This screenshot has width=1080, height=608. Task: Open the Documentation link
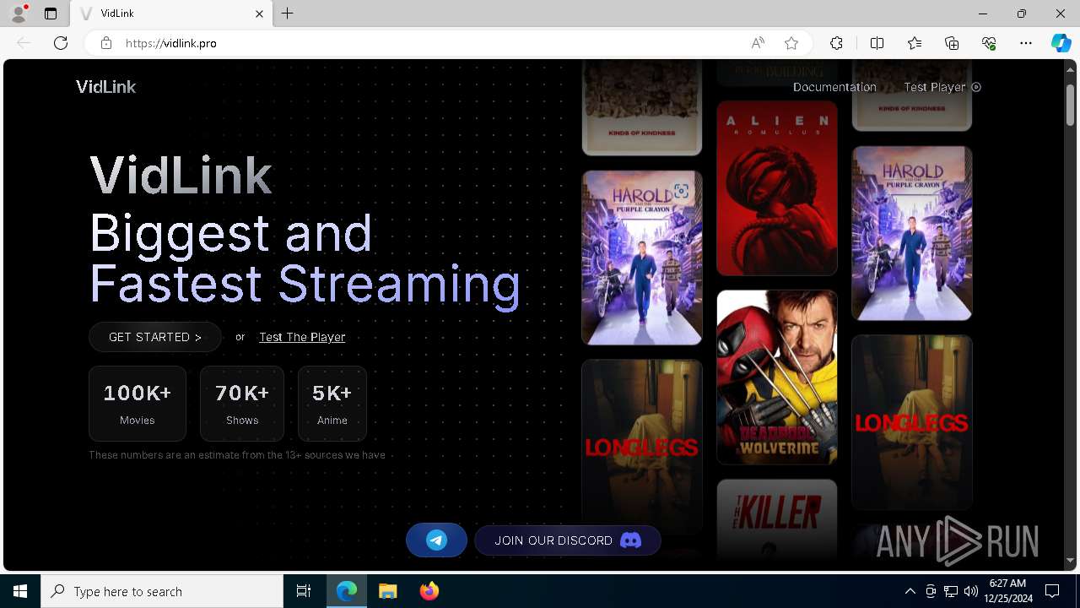(x=834, y=87)
